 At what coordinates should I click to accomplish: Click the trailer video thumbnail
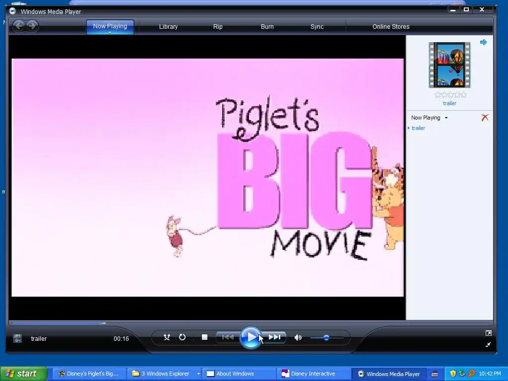pos(449,65)
